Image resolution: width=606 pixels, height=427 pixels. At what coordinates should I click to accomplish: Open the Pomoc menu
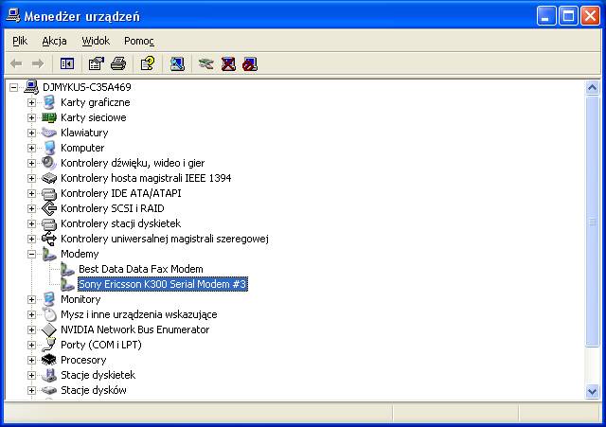click(139, 41)
